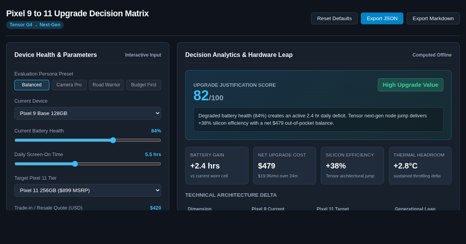Click the Interactive Input label
This screenshot has height=244, width=466.
tap(143, 55)
